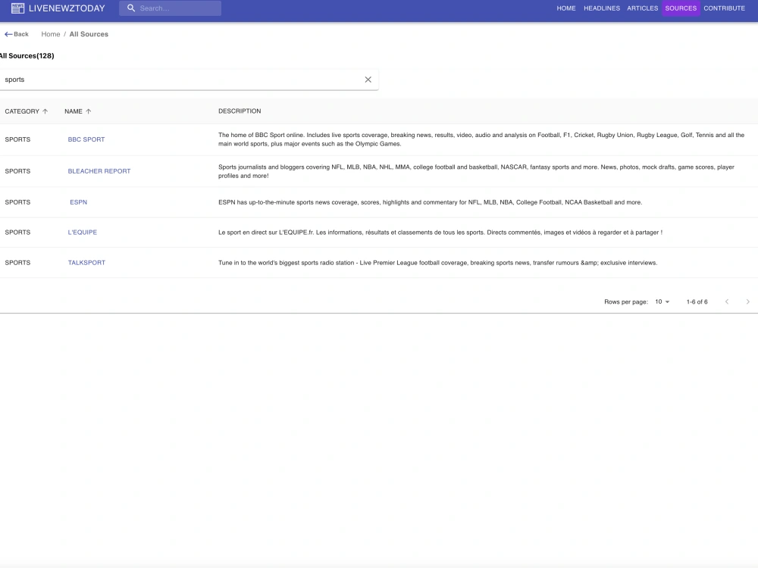Go to next page chevron
Screen dimensions: 758x568
(x=748, y=302)
